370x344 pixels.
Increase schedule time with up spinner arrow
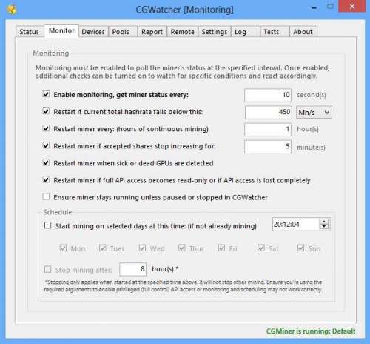324,222
